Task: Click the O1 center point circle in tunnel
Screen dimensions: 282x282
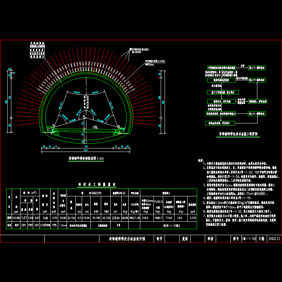Action: 84,116
